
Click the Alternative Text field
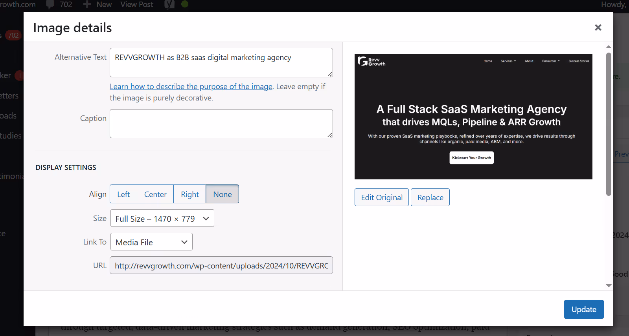pyautogui.click(x=221, y=62)
